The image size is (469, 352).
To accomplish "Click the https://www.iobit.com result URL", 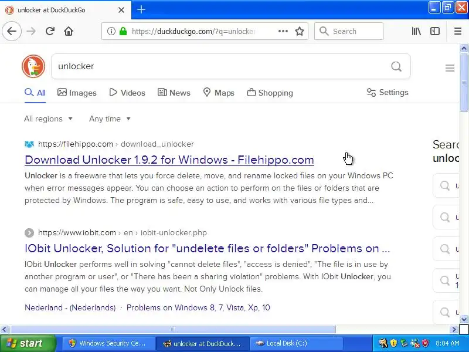I will click(77, 232).
